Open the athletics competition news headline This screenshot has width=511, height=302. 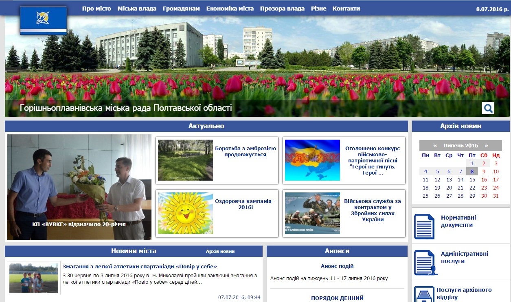[140, 267]
